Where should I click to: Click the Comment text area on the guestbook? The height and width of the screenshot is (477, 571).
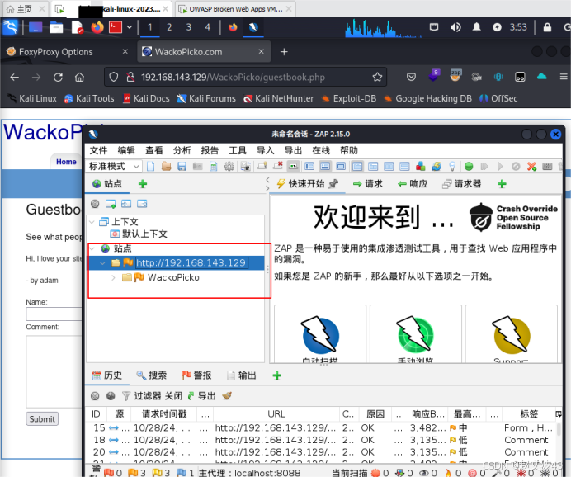(54, 371)
